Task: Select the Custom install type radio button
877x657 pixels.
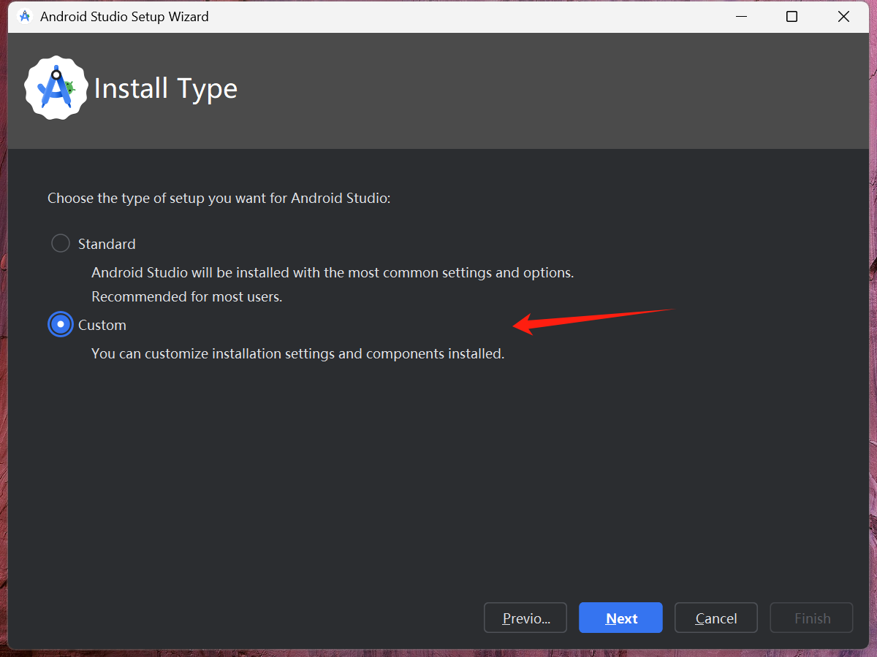Action: [61, 324]
